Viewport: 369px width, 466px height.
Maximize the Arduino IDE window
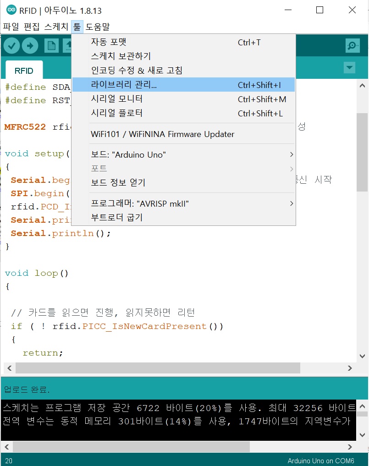[319, 10]
